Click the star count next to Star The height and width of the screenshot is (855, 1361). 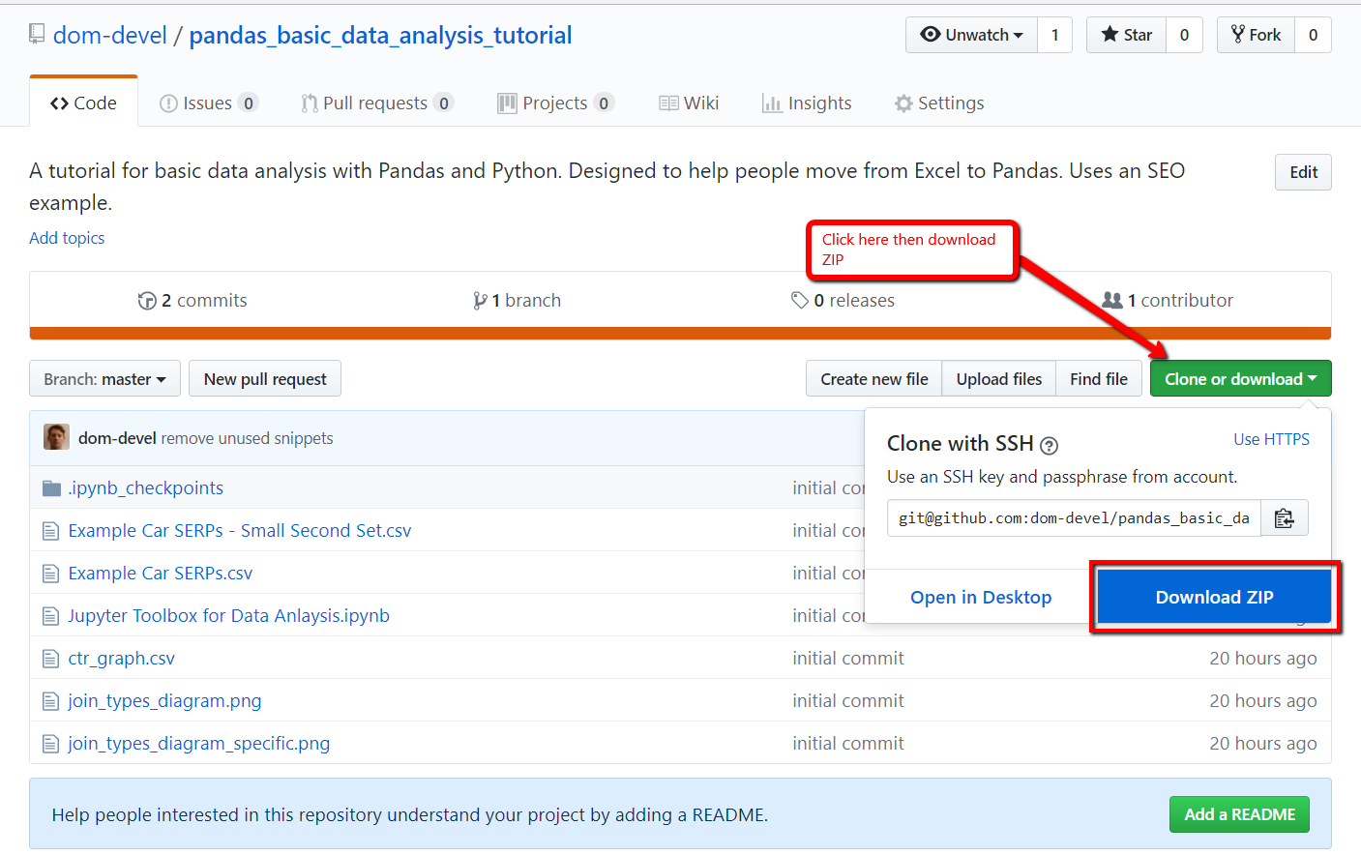point(1184,35)
